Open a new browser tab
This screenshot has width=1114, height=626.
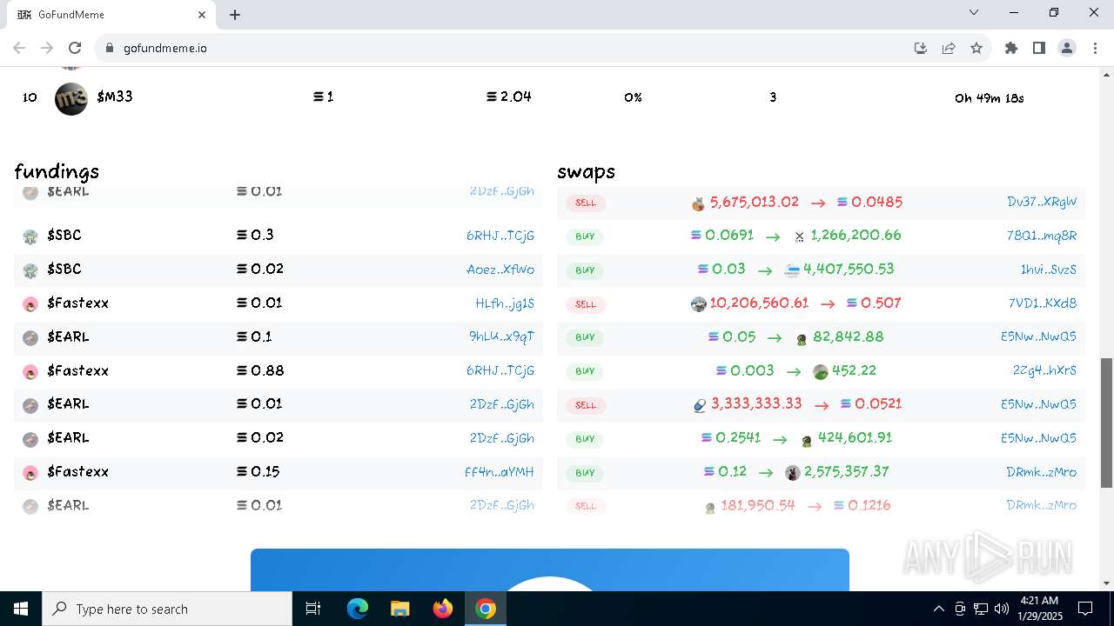click(235, 15)
